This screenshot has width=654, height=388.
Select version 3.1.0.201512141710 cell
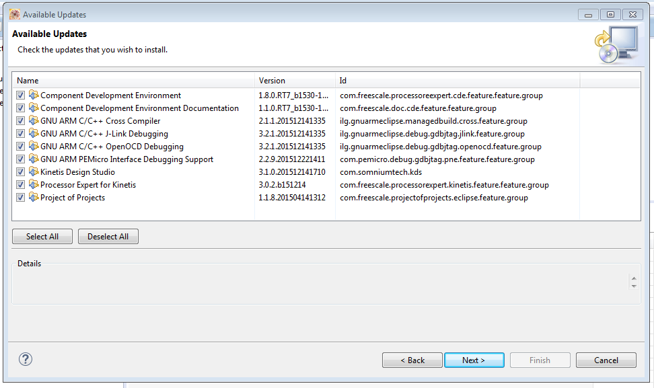click(291, 171)
